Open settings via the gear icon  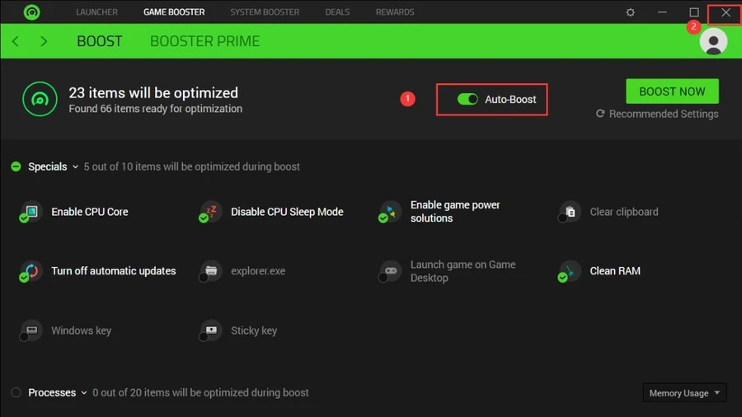631,12
